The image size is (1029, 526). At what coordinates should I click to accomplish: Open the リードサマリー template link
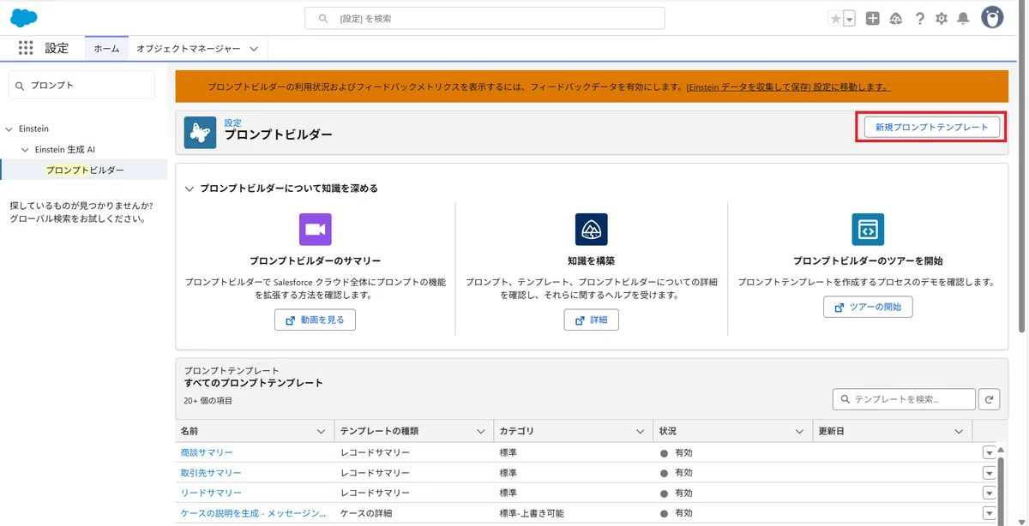coord(211,493)
